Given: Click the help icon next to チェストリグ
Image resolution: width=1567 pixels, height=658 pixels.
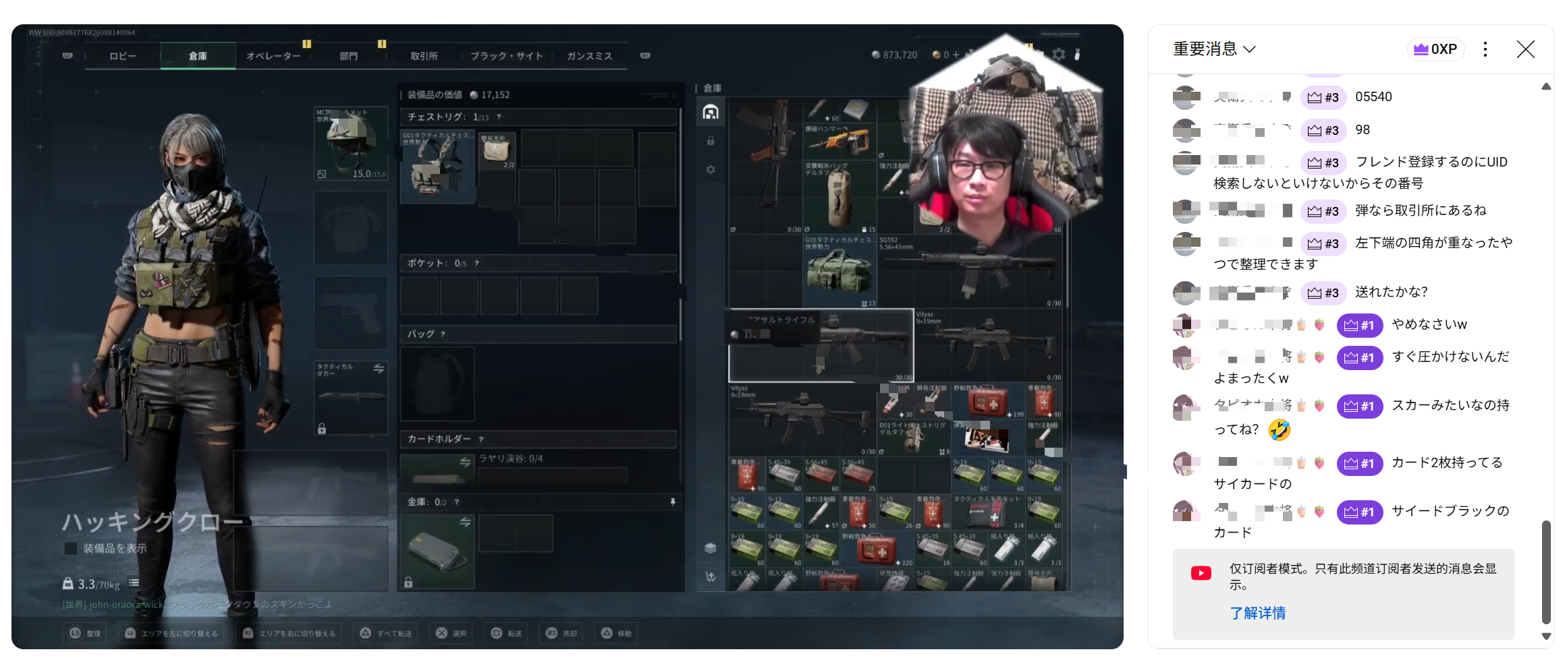Looking at the screenshot, I should click(499, 117).
